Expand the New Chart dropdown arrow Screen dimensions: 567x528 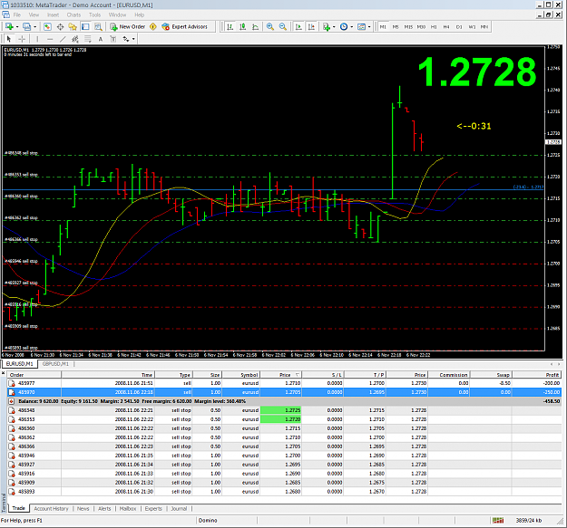tap(17, 27)
